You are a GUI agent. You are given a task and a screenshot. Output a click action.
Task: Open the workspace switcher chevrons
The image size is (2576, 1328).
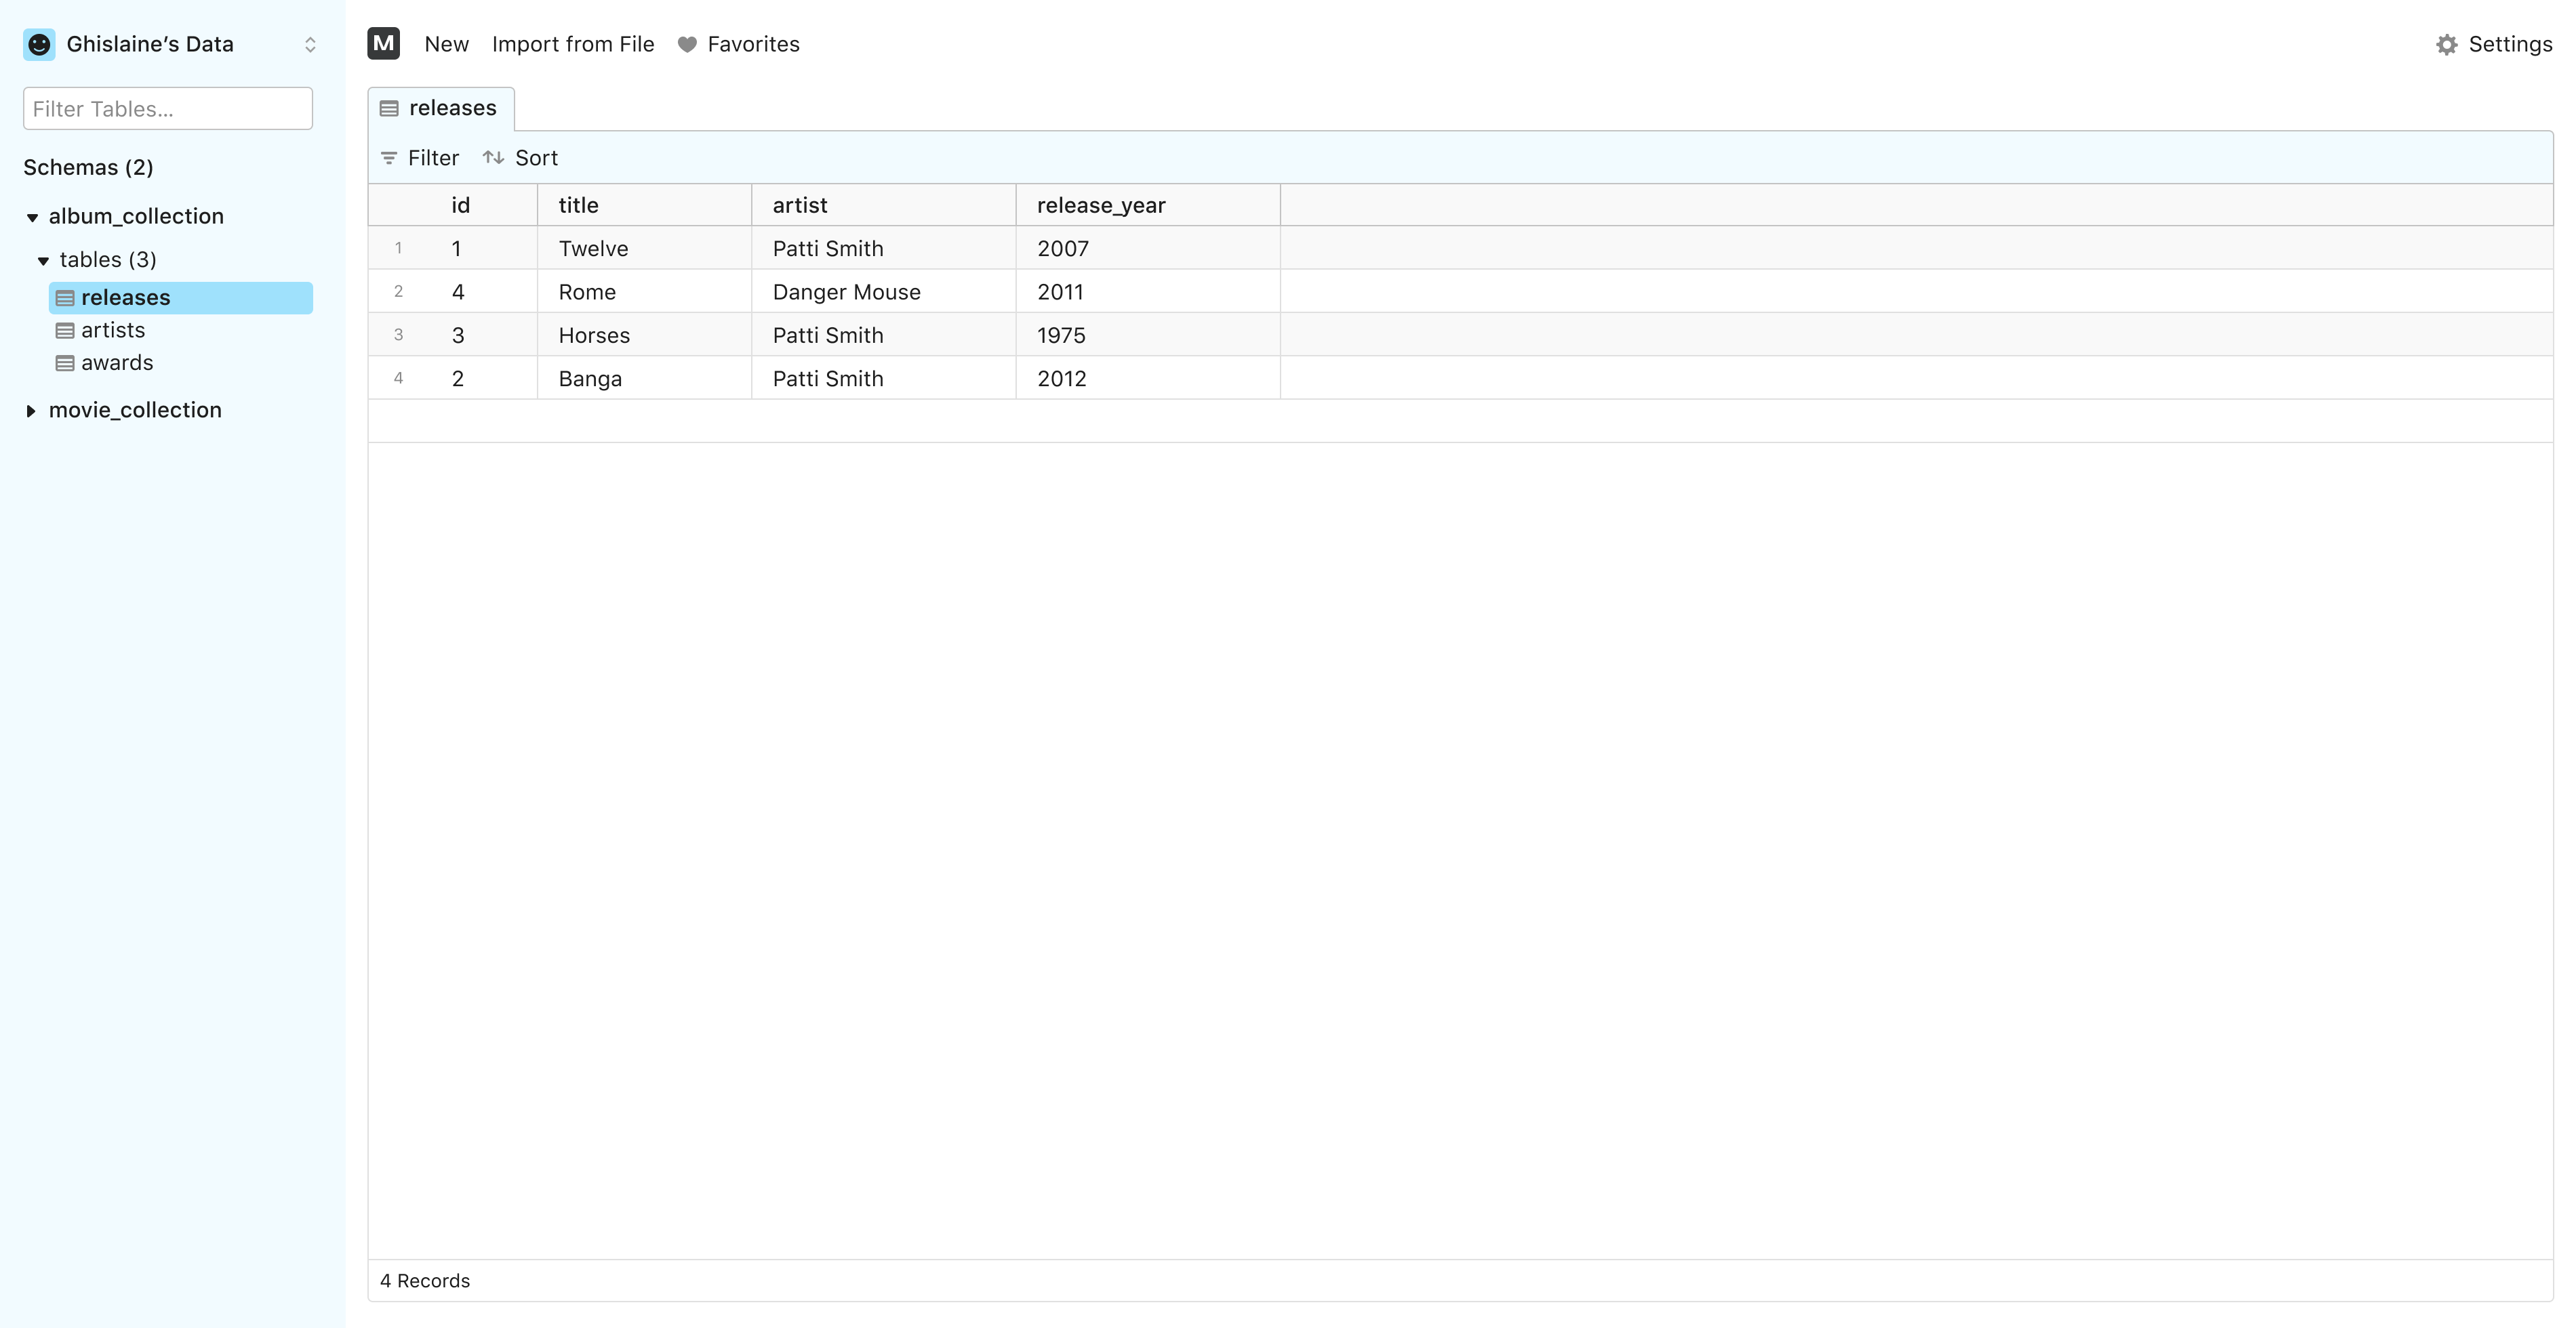[310, 44]
